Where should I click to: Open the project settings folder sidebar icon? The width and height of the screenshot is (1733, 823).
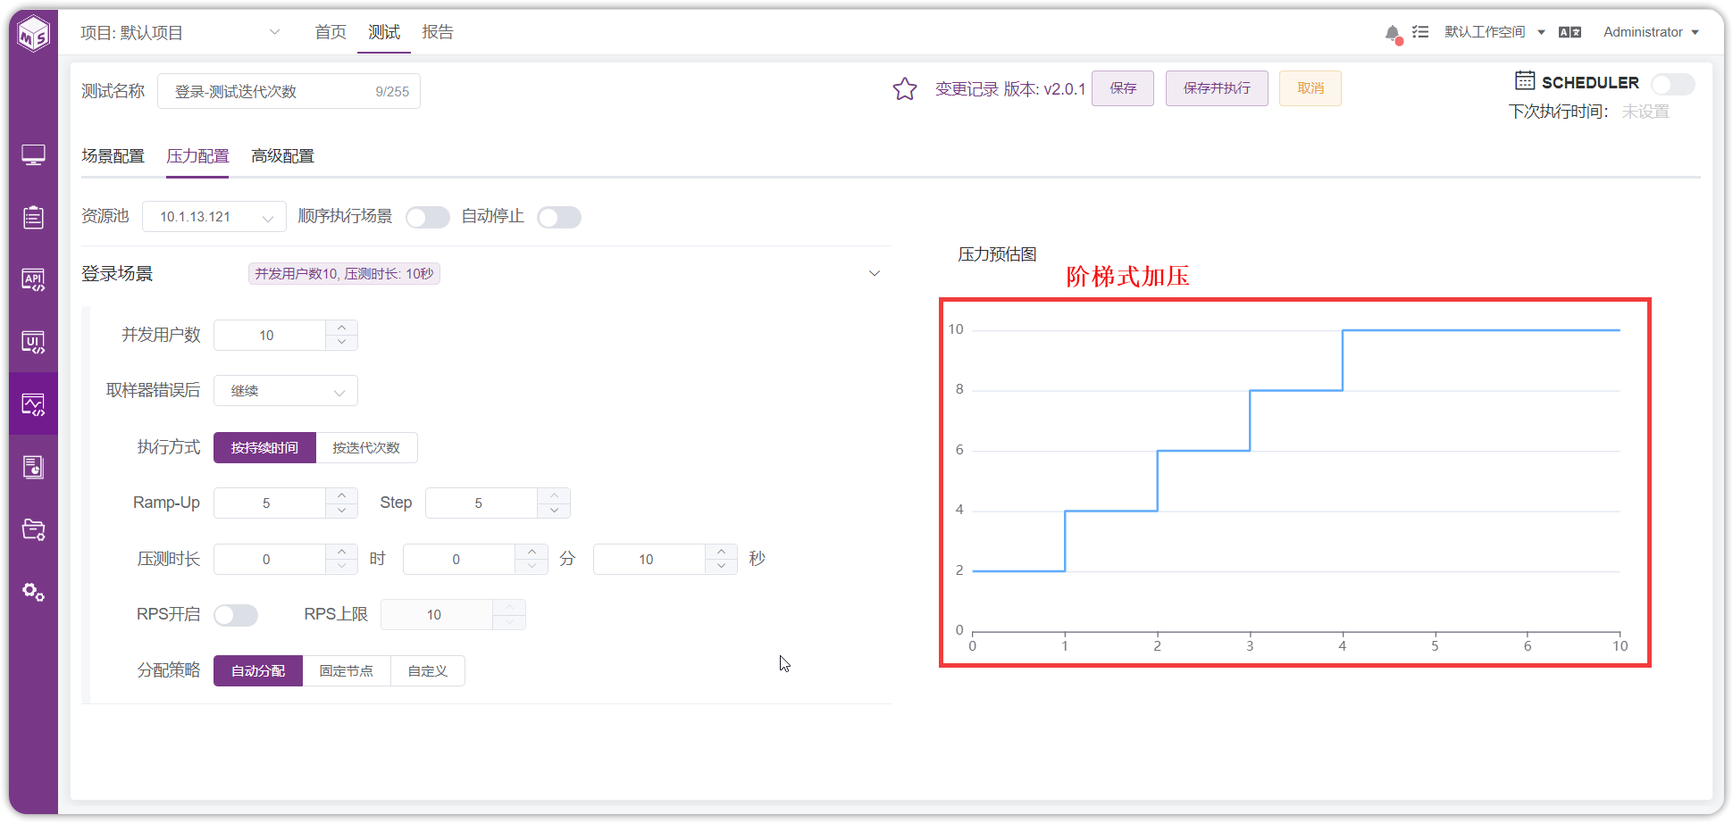coord(33,529)
